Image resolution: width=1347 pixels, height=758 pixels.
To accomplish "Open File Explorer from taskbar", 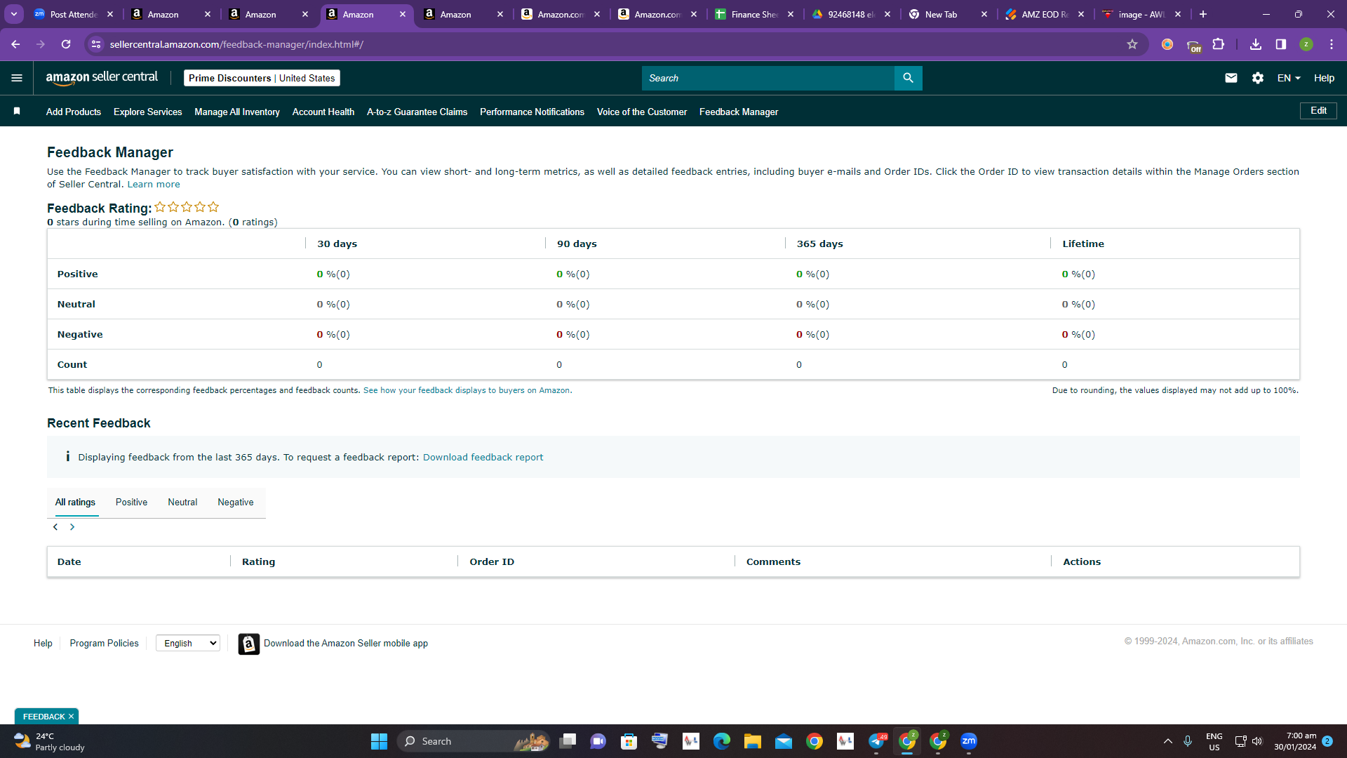I will [753, 741].
